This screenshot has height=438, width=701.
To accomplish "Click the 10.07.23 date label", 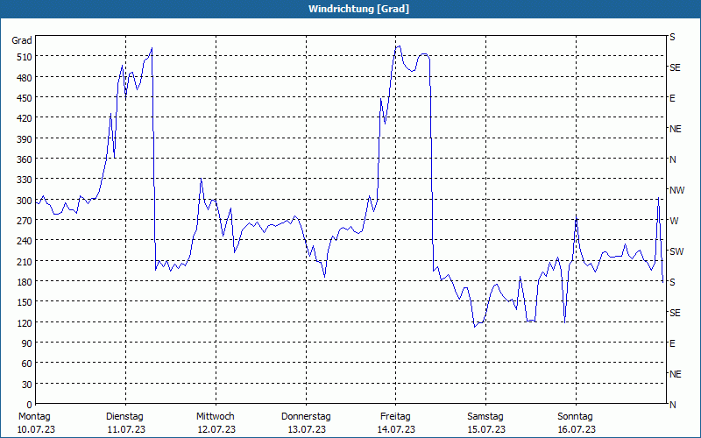I will [34, 429].
